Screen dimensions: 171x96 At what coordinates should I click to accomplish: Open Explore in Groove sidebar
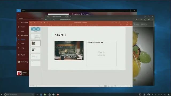click(22, 27)
